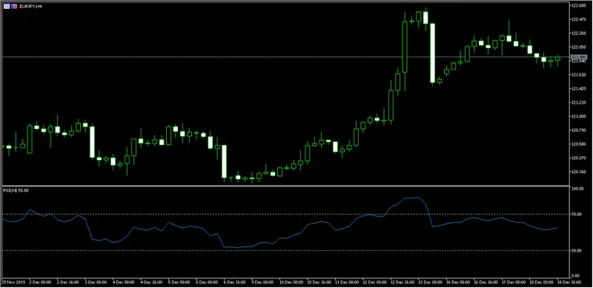Select the RSI 30 oversold level line
The width and height of the screenshot is (593, 288).
[285, 250]
